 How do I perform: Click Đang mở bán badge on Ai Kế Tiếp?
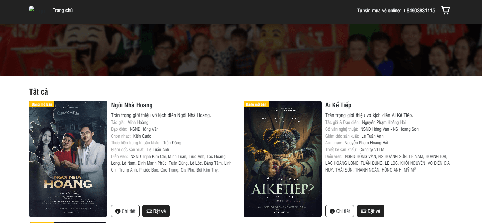coord(256,104)
